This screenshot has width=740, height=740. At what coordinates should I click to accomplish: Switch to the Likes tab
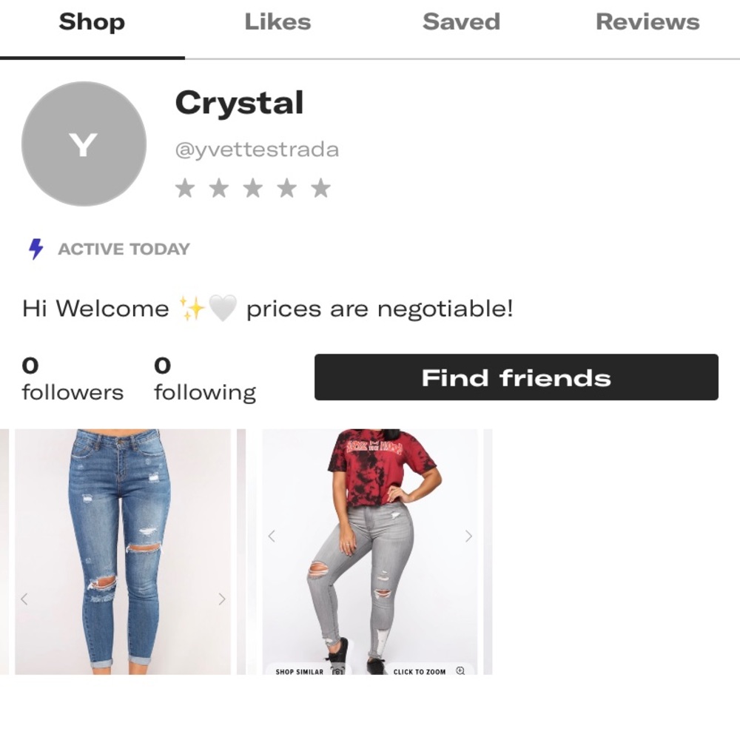[277, 22]
